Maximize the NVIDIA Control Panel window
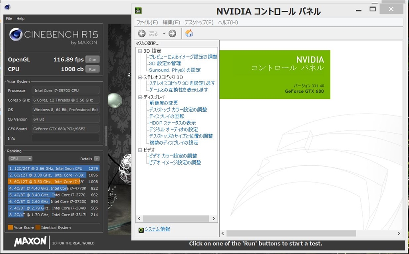Viewport: 409px width, 254px height. point(373,9)
